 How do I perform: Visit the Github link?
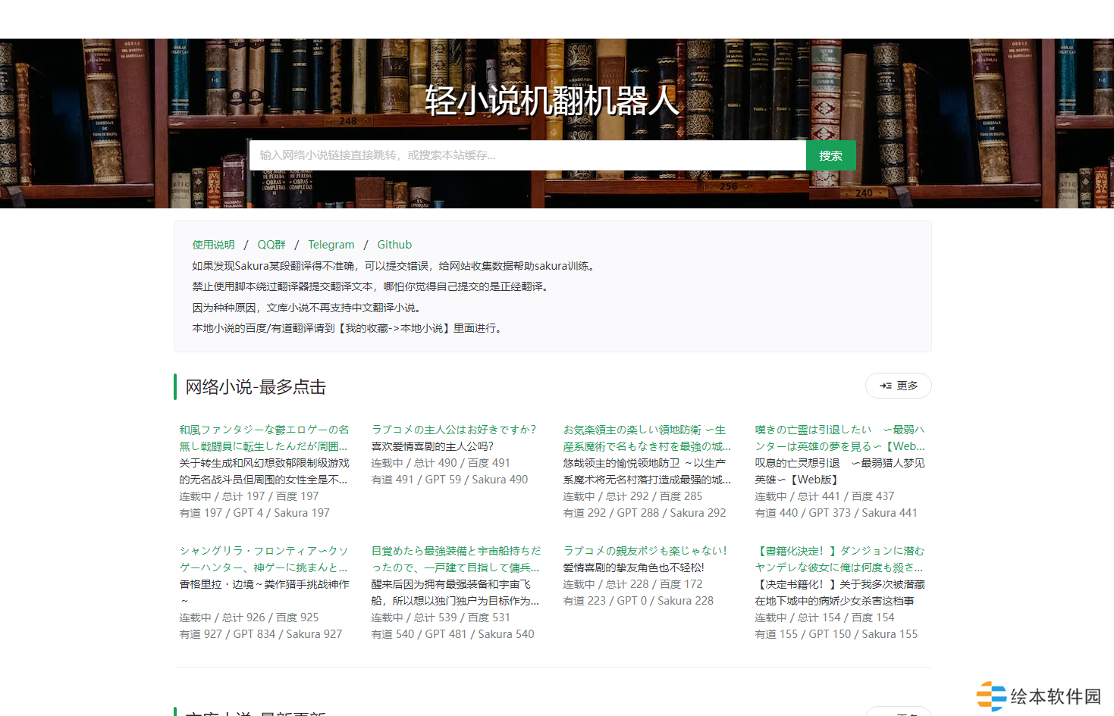394,245
